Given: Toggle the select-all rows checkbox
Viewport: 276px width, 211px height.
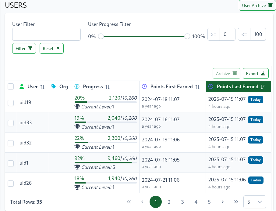Looking at the screenshot, I should tap(11, 86).
